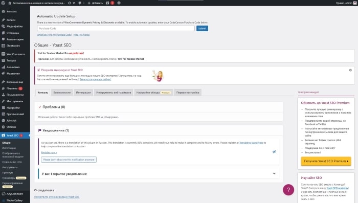
Task: Click the Register now link
Action: pyautogui.click(x=49, y=152)
